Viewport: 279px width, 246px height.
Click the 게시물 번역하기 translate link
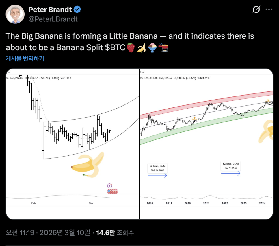[x=25, y=59]
